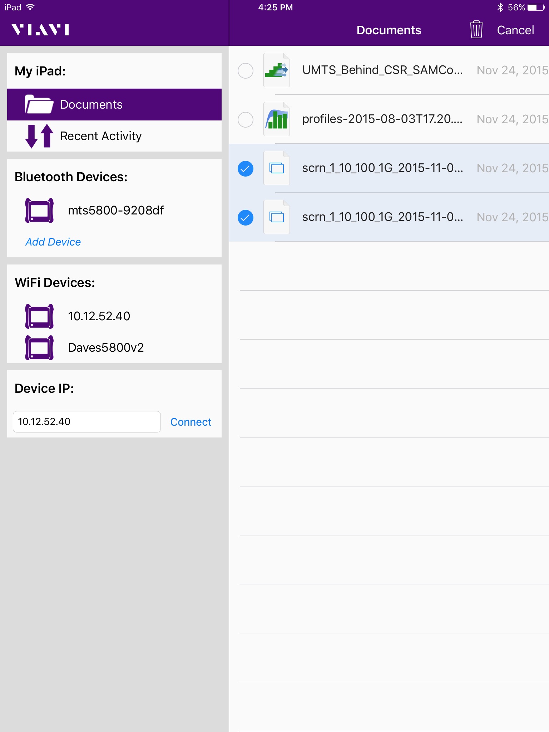Tap the UMTS_Behind_CSR file icon
This screenshot has width=549, height=732.
click(276, 70)
